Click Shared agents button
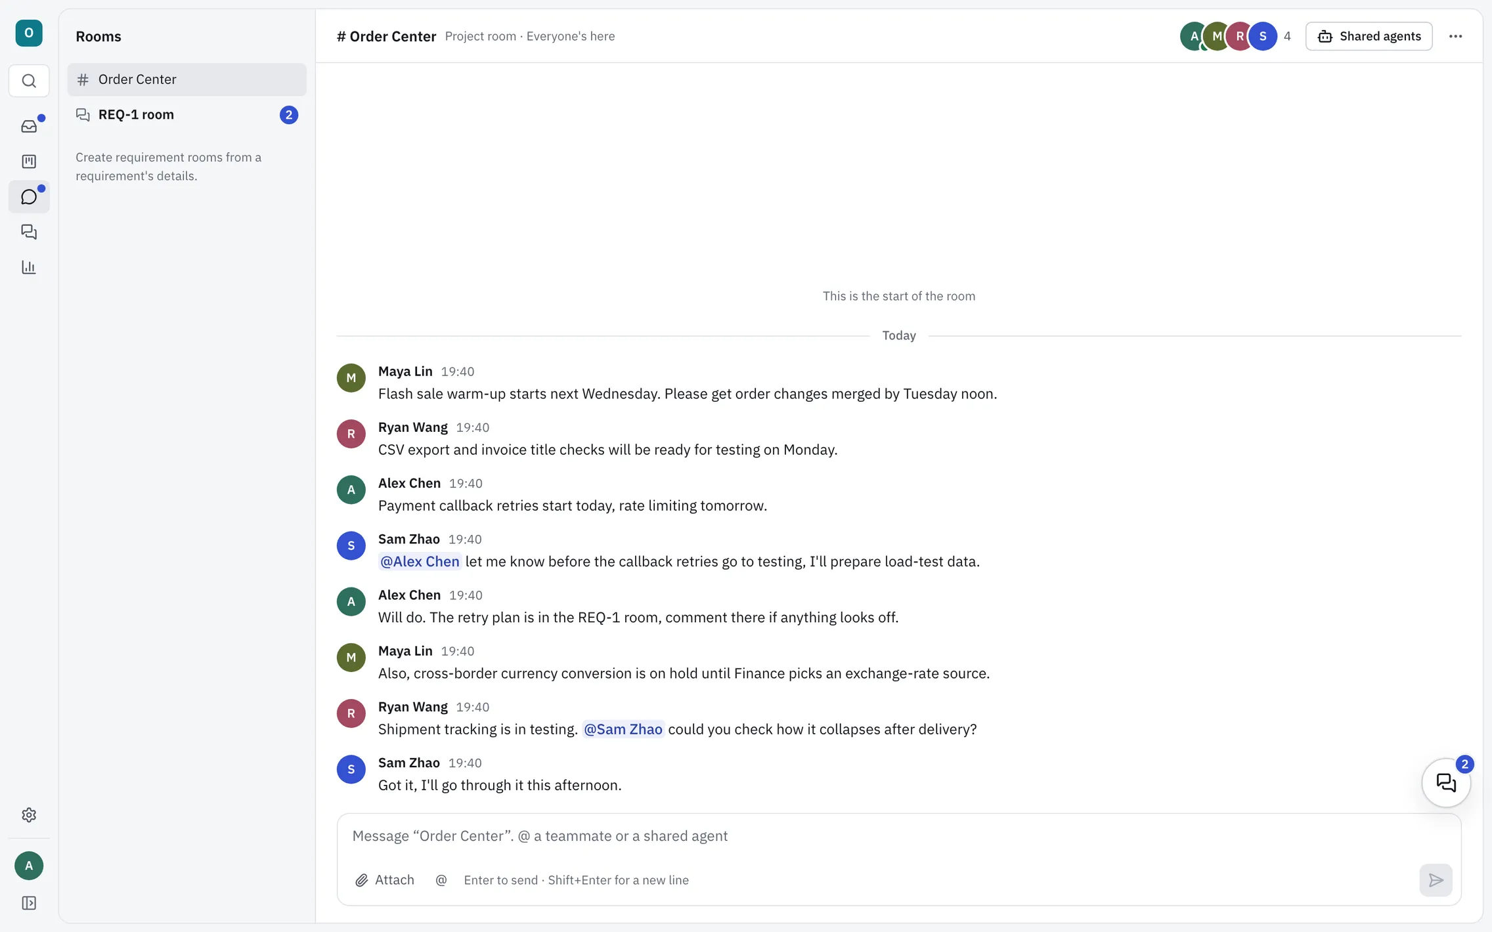This screenshot has width=1492, height=932. [1369, 36]
